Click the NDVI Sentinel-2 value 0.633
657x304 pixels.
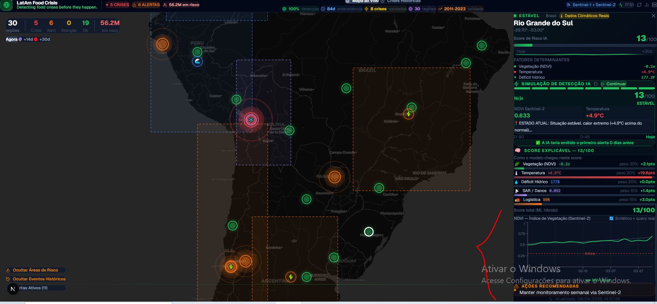click(x=522, y=116)
